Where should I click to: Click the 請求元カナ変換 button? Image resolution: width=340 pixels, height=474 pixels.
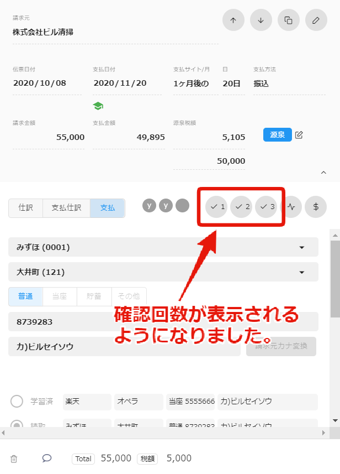click(x=281, y=346)
